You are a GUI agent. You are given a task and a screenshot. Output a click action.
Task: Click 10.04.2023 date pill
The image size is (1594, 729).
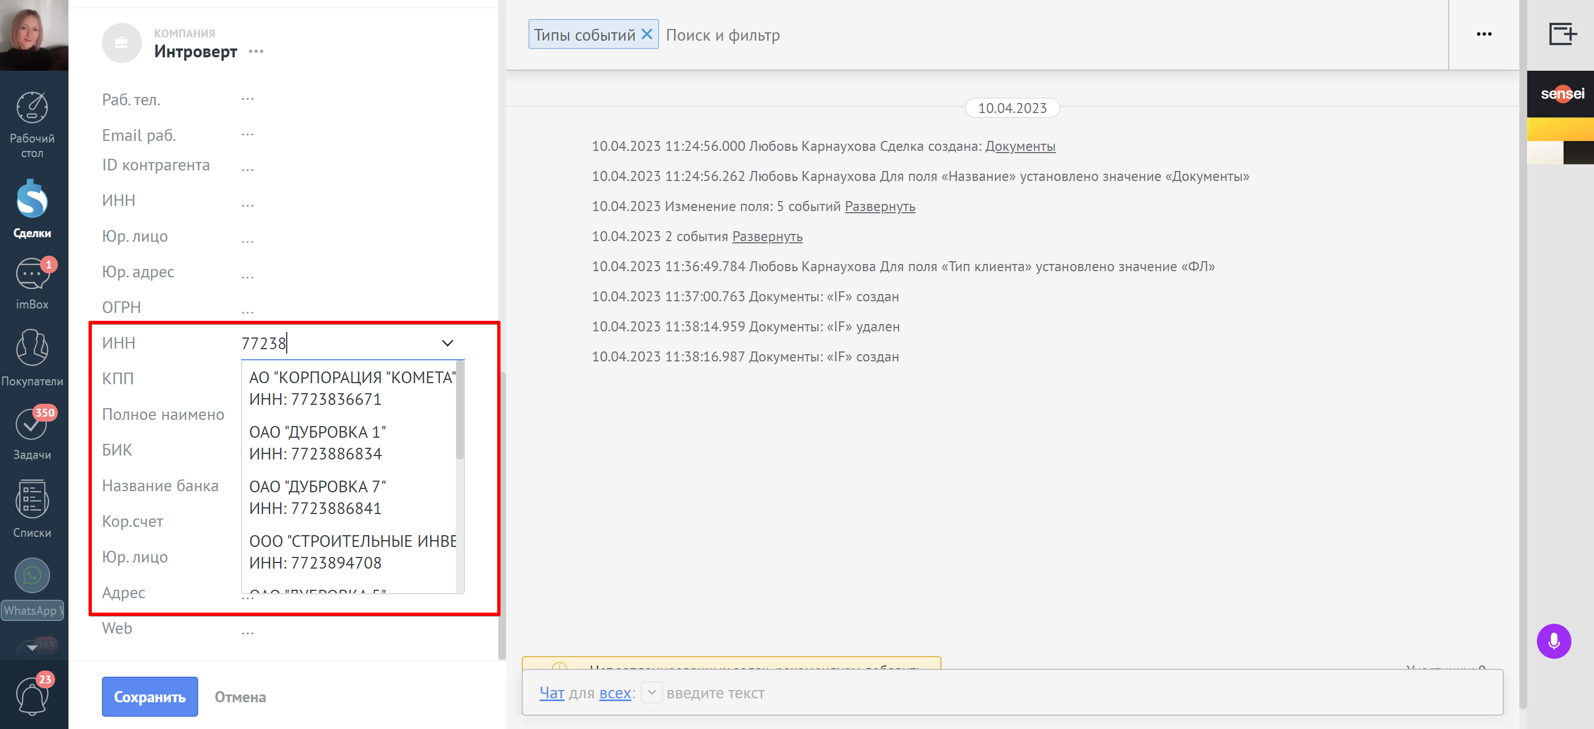pos(1012,107)
